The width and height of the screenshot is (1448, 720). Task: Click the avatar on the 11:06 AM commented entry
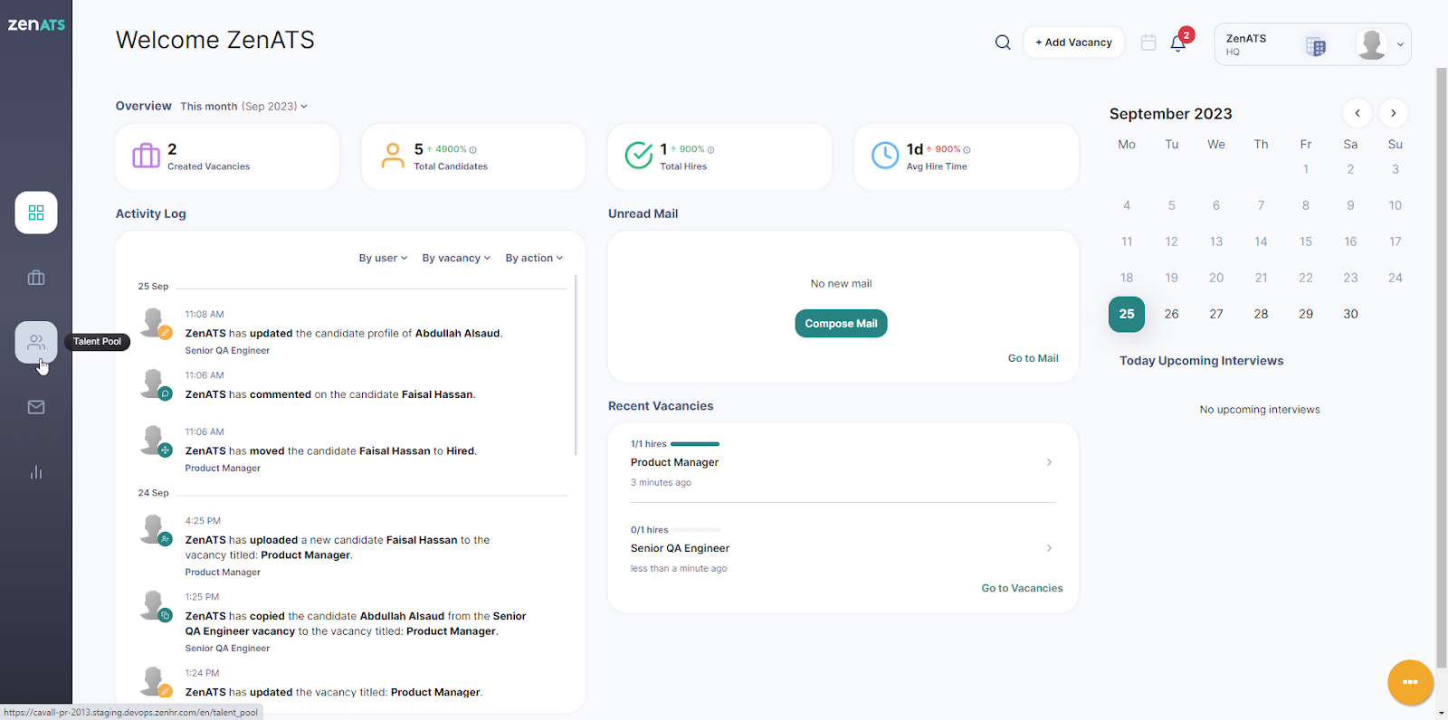click(154, 383)
